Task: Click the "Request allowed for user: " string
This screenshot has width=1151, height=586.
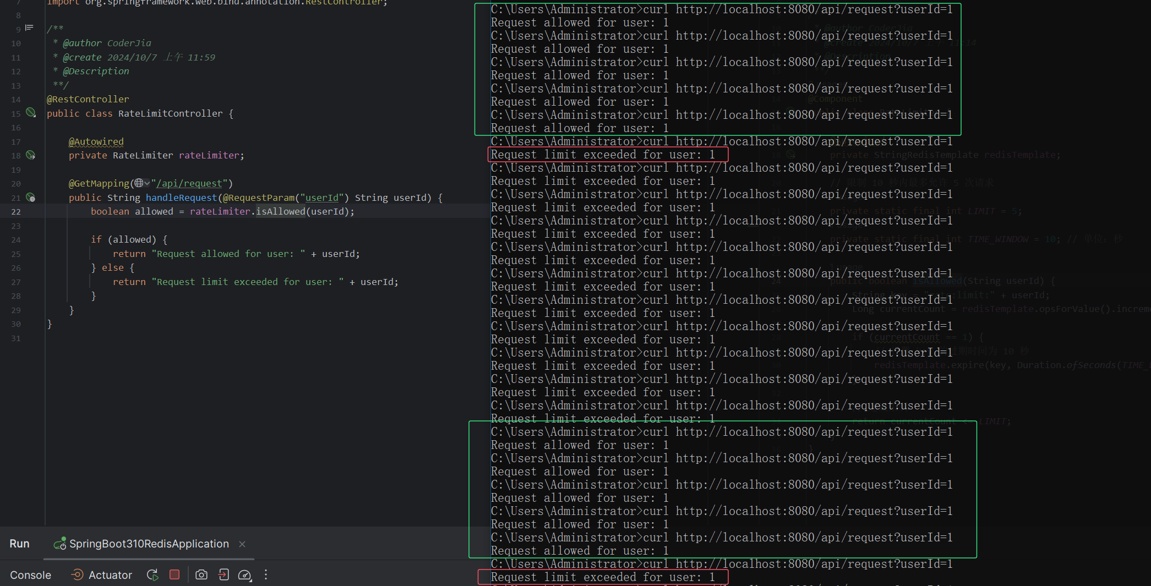Action: [228, 254]
